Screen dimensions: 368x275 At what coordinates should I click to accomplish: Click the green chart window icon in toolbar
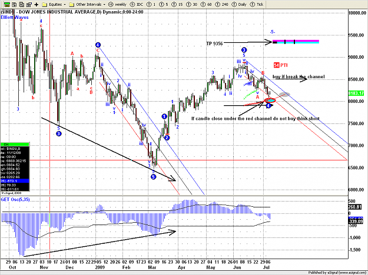tap(7, 5)
